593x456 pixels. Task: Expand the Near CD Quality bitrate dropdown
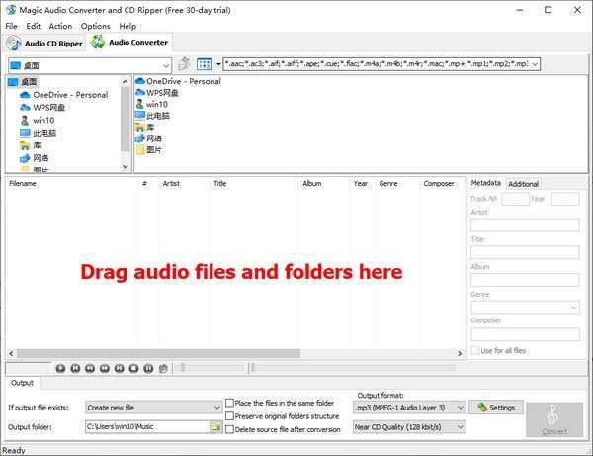pyautogui.click(x=409, y=427)
